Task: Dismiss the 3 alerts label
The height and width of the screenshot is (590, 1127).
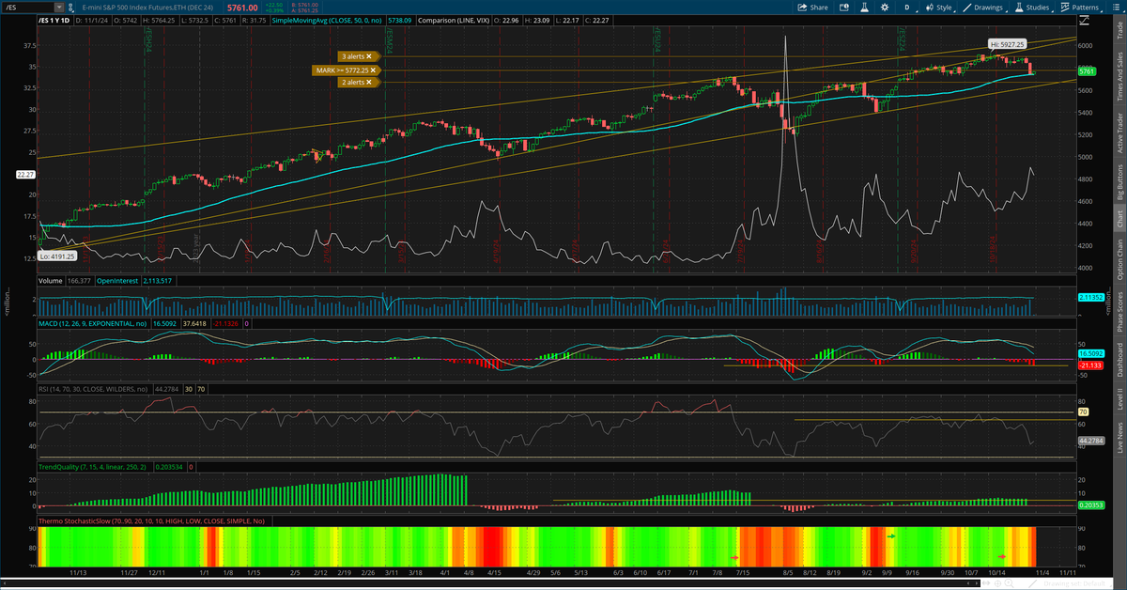Action: point(369,56)
